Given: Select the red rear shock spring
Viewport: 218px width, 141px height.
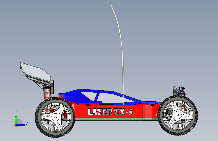Looking at the screenshot, I should tap(47, 94).
